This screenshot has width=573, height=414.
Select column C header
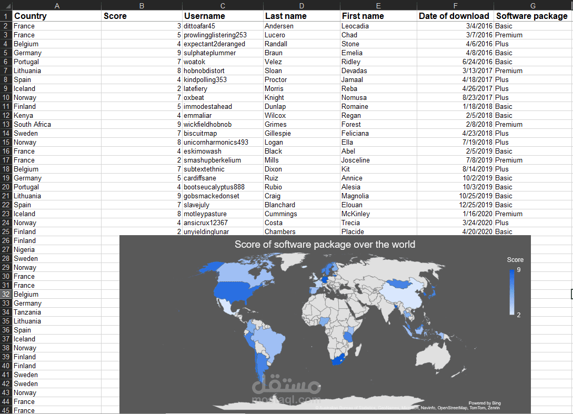click(x=223, y=5)
